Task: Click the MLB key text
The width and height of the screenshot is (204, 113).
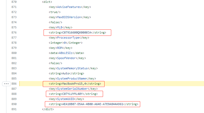Action: tap(60, 27)
